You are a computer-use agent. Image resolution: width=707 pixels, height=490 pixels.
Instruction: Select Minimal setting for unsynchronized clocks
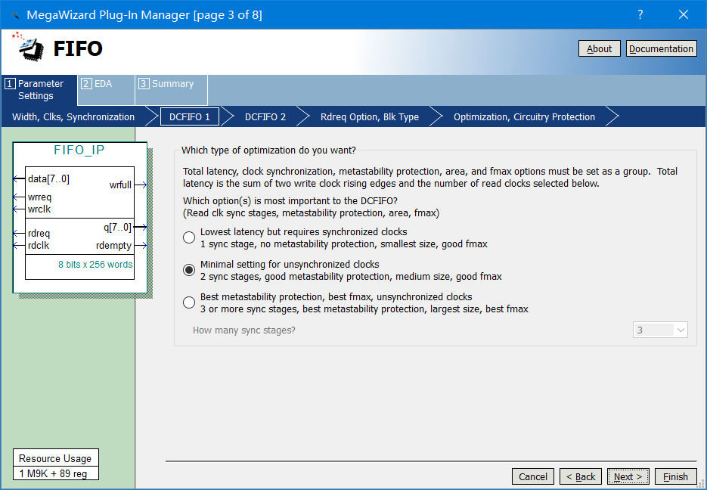(x=189, y=270)
